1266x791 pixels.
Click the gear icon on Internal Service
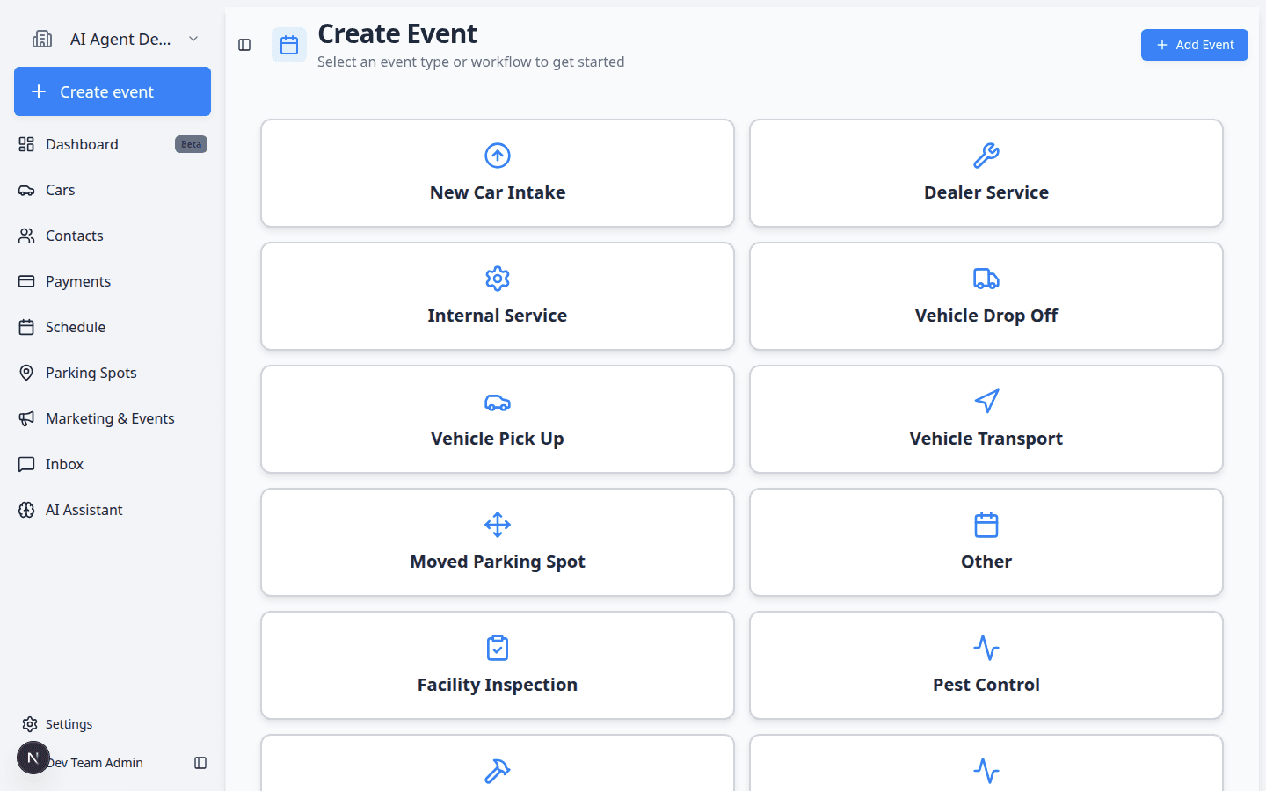pyautogui.click(x=498, y=279)
